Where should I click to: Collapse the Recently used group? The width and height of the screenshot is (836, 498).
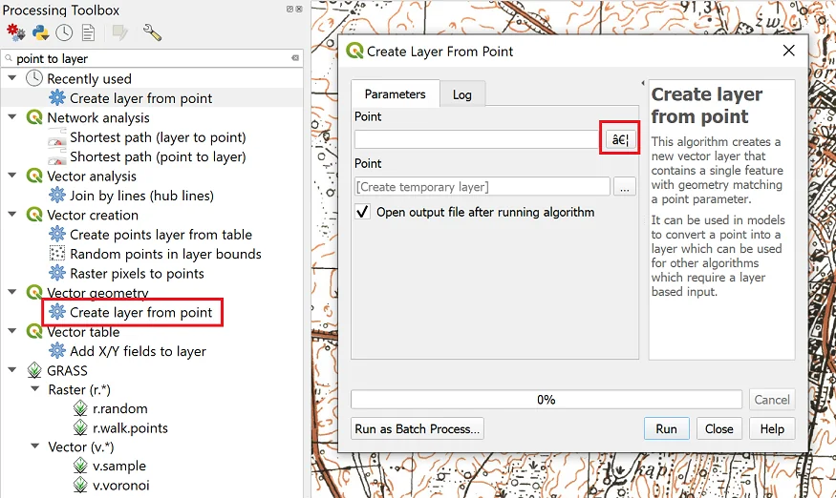11,78
